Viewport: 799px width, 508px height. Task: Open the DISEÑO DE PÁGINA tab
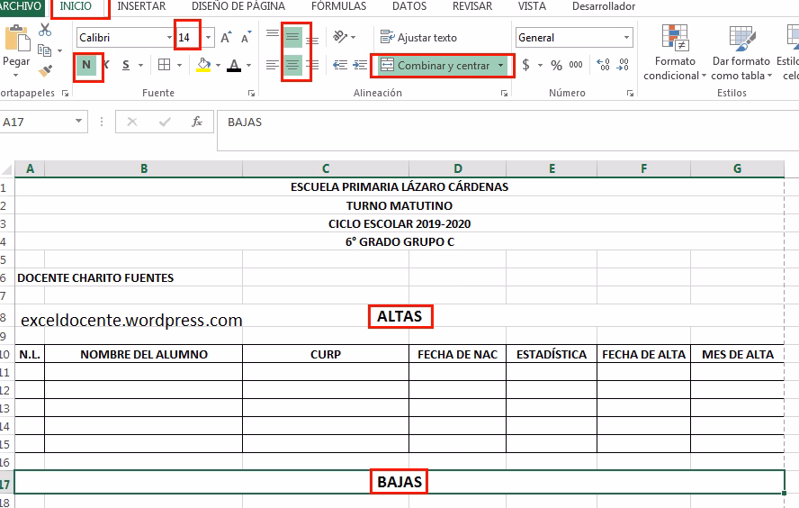(238, 6)
